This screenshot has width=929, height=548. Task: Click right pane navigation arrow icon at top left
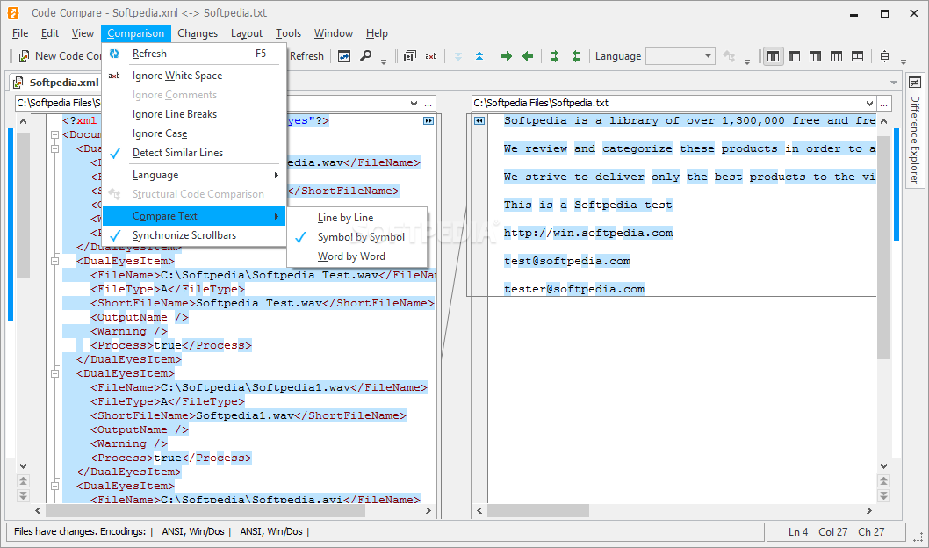coord(479,121)
